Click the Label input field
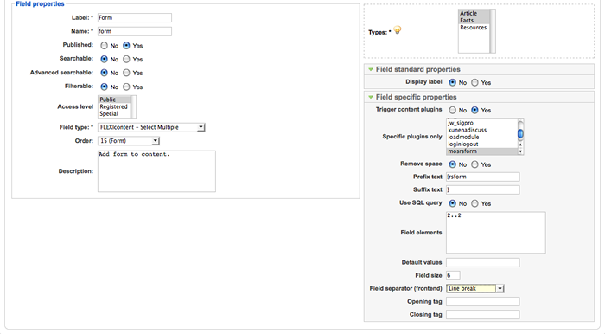 (x=135, y=18)
